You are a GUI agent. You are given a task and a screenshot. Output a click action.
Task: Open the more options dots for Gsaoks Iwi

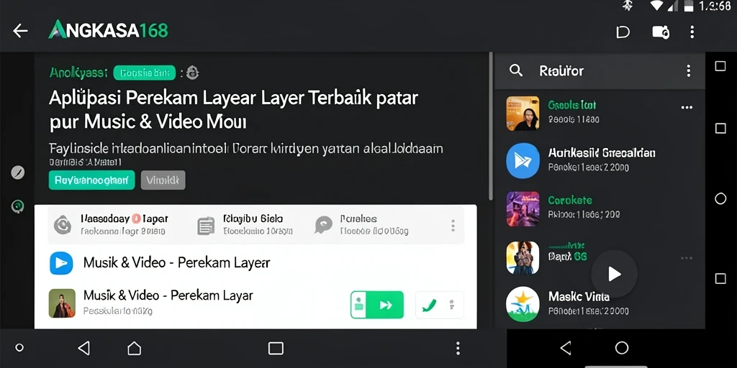pyautogui.click(x=687, y=108)
